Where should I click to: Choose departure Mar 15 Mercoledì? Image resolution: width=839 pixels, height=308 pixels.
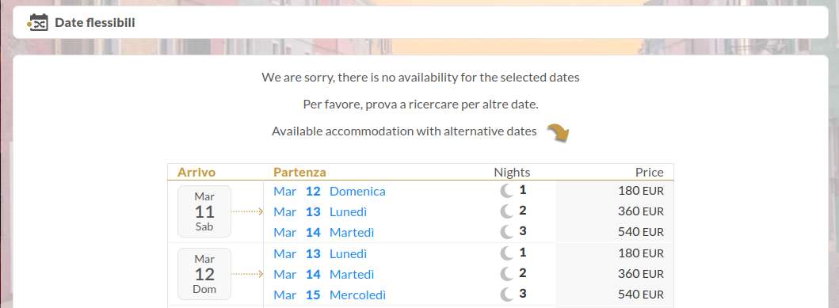(330, 295)
